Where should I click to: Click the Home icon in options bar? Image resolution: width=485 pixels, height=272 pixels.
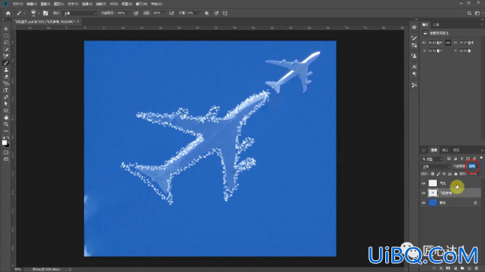pyautogui.click(x=8, y=13)
